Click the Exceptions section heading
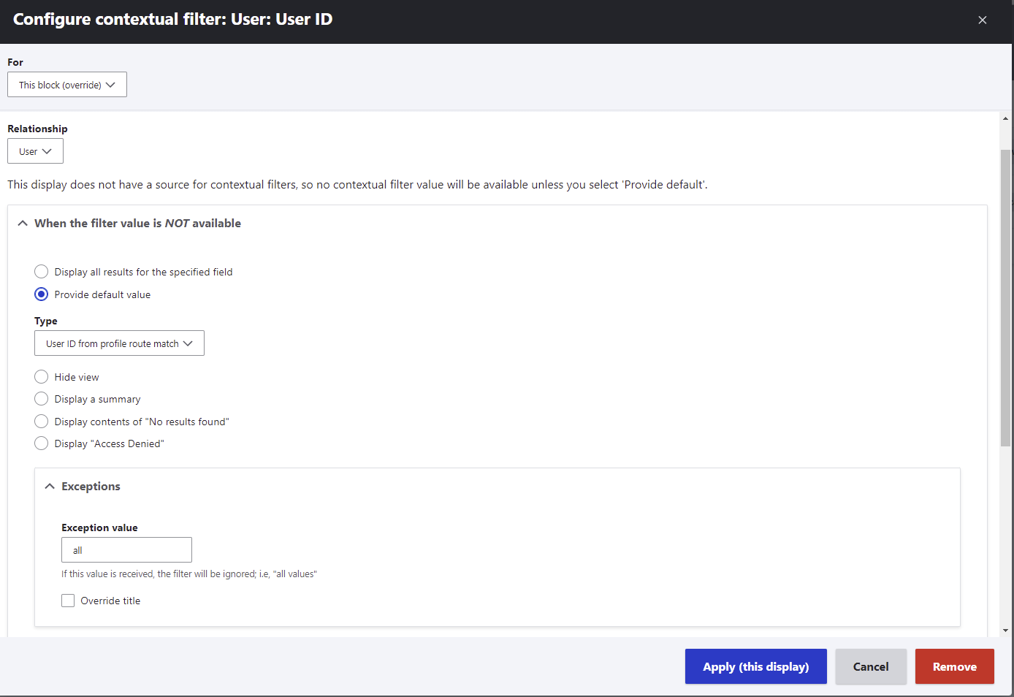 click(91, 486)
